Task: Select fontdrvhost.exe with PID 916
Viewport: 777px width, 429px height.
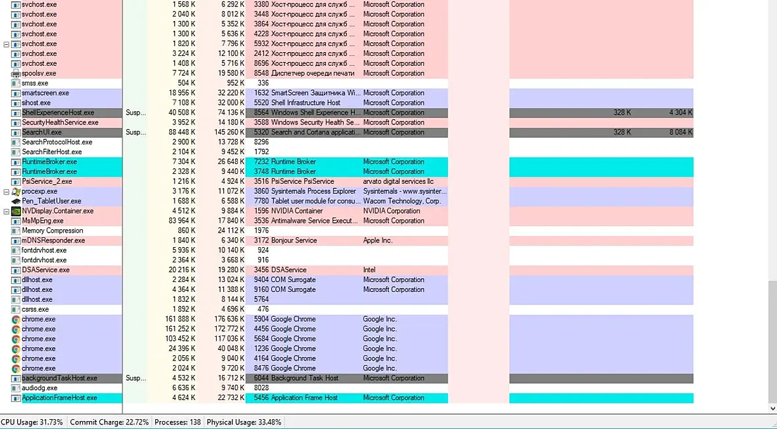Action: point(44,260)
